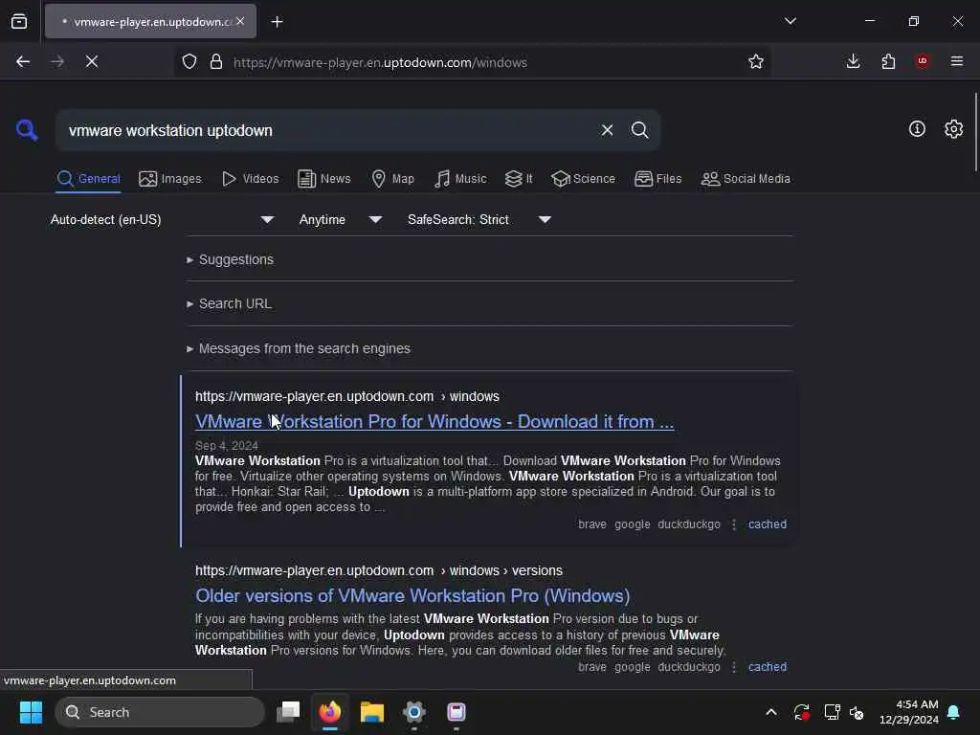This screenshot has width=980, height=735.
Task: Click the page vertical scrollbar
Action: point(975,131)
